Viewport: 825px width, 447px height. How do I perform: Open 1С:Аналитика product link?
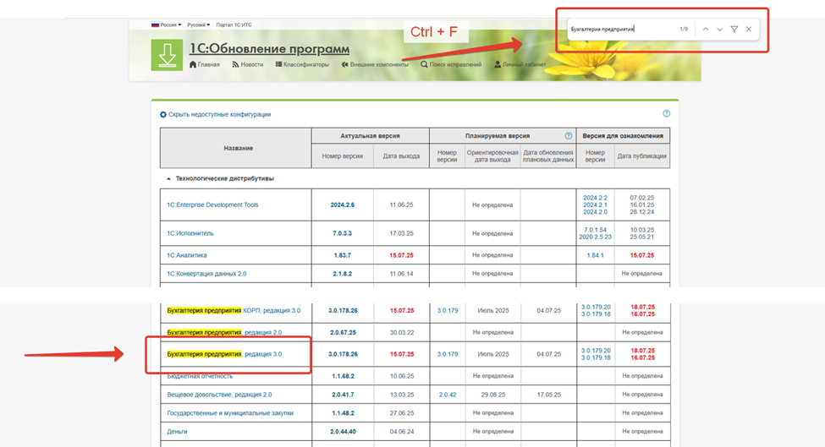(187, 255)
